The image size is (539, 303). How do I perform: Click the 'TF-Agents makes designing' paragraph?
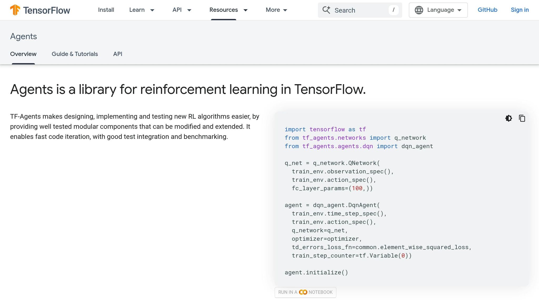point(135,127)
